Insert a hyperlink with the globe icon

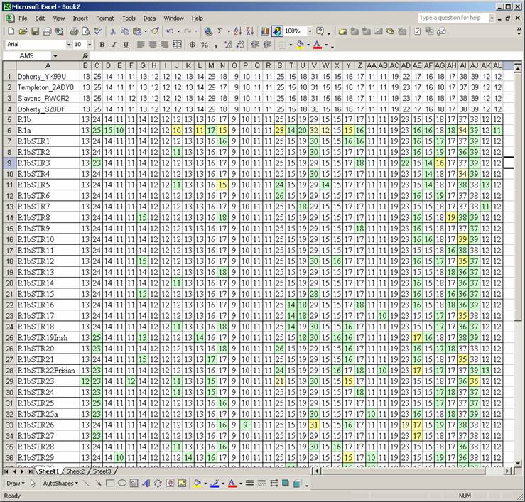tap(208, 31)
